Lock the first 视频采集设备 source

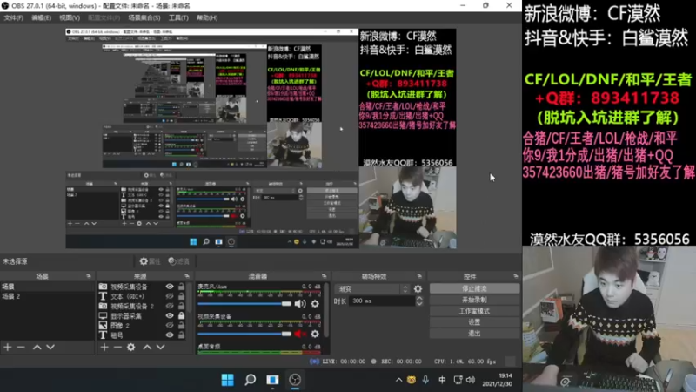click(181, 287)
